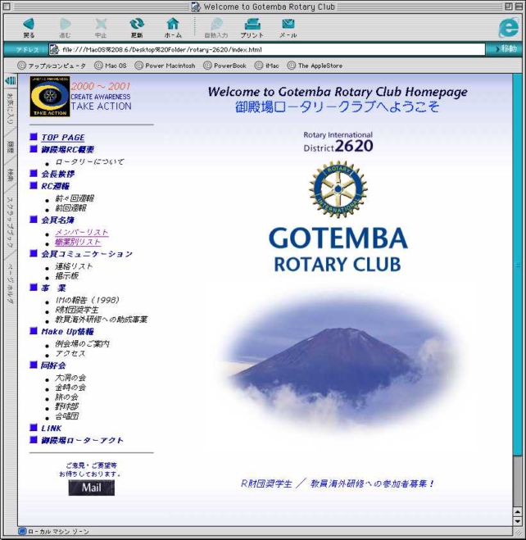Open the TOP PAGE link

pyautogui.click(x=63, y=138)
